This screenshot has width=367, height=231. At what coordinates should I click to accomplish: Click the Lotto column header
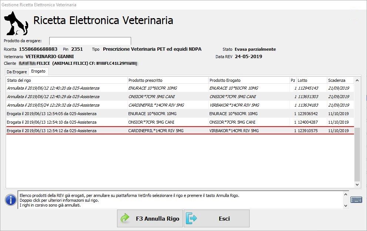tap(311, 80)
